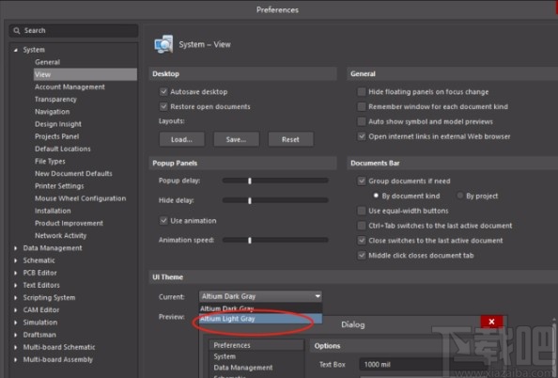Image resolution: width=558 pixels, height=378 pixels.
Task: Open the Design Insight page
Action: (58, 124)
